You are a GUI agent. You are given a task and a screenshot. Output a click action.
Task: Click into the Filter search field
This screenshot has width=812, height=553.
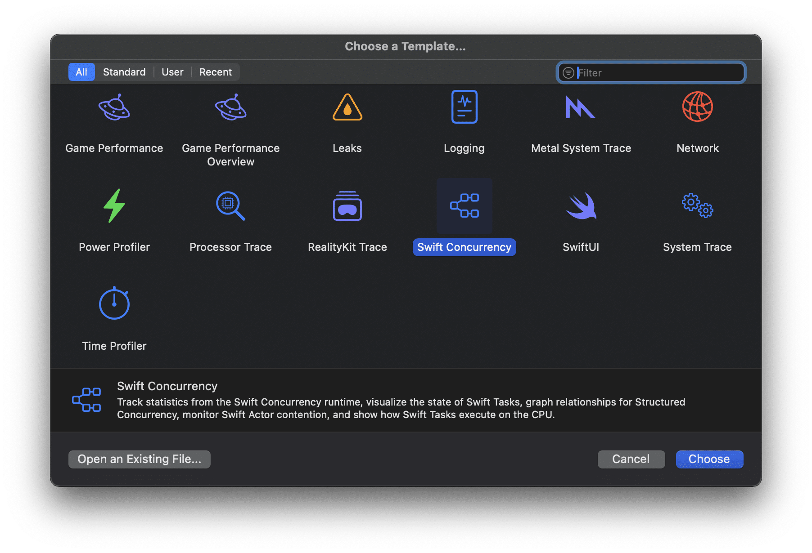pyautogui.click(x=657, y=73)
